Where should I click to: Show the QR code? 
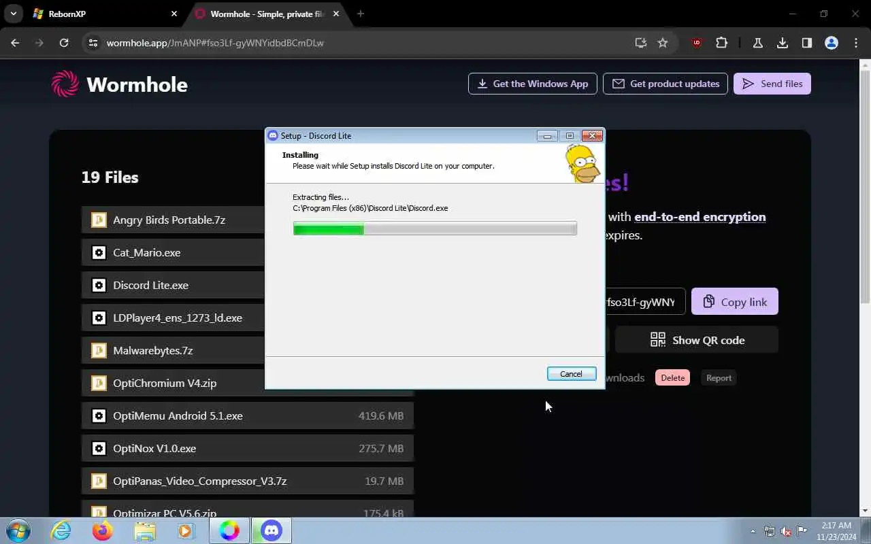click(x=697, y=339)
